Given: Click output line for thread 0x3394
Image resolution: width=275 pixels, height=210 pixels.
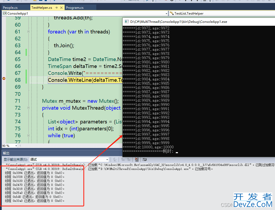Looking at the screenshot, I should pos(35,173).
